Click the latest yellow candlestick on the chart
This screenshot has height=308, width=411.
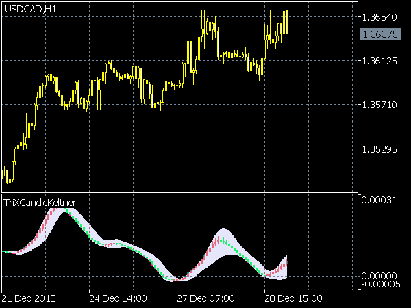pos(286,23)
